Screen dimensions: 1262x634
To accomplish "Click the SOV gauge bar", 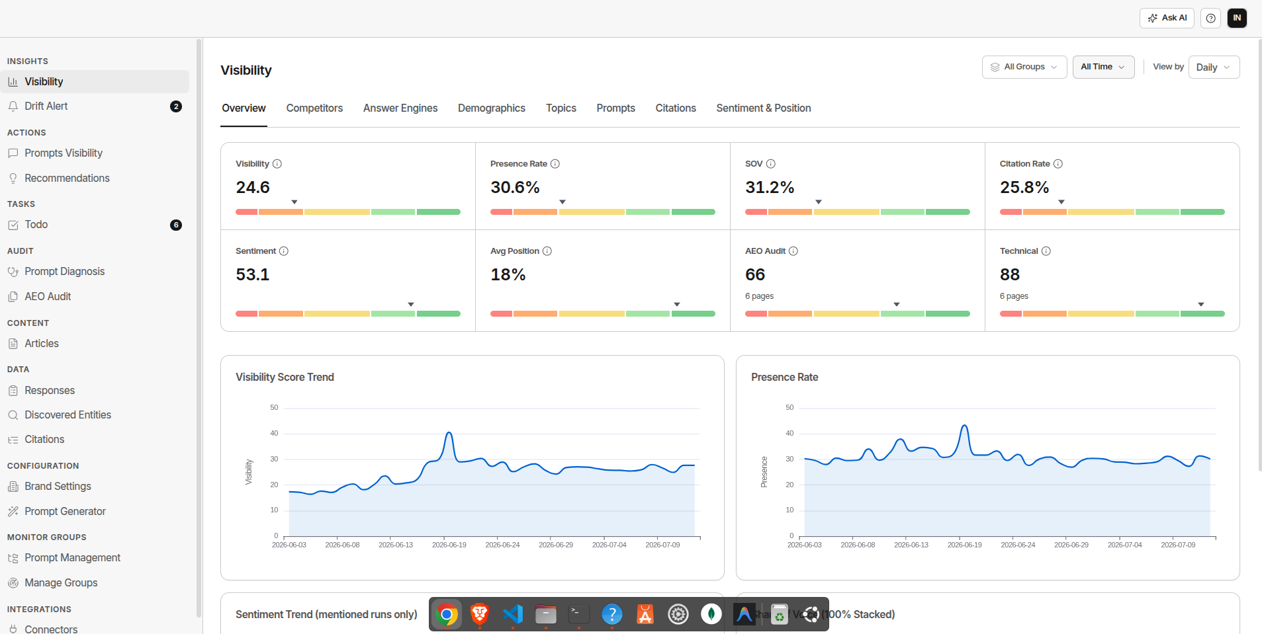I will click(x=858, y=212).
